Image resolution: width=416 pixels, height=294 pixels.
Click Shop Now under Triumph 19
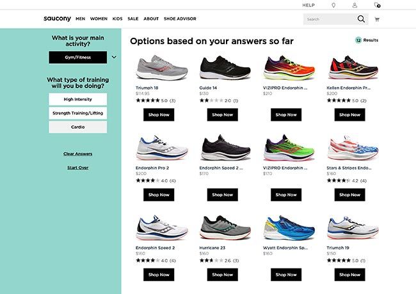[349, 275]
